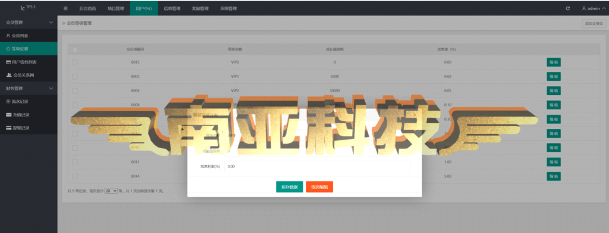Image resolution: width=609 pixels, height=233 pixels.
Task: Open the 信息管理 top menu
Action: tap(172, 8)
